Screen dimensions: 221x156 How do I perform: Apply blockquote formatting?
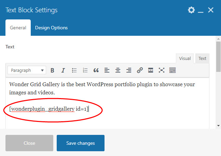96,71
